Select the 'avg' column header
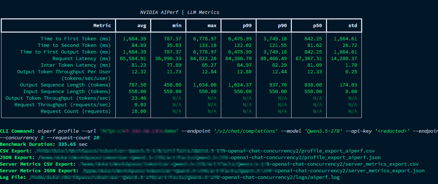The height and width of the screenshot is (184, 438). 142,25
